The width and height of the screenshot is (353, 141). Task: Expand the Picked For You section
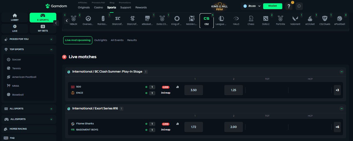click(51, 39)
